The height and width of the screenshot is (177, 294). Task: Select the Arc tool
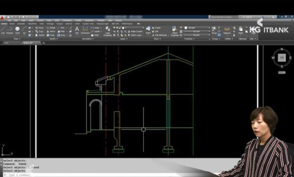click(25, 30)
